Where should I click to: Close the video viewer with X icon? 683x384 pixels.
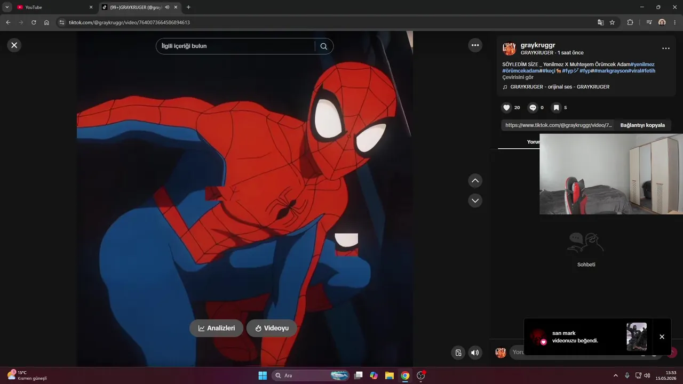(x=14, y=45)
